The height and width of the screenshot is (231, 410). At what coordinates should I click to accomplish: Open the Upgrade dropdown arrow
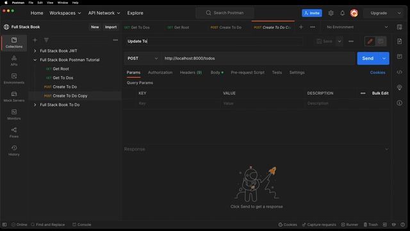click(x=399, y=13)
